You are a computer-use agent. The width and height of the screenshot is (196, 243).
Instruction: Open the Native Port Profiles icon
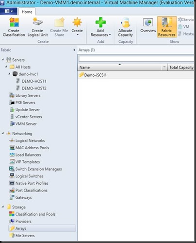tap(12, 183)
